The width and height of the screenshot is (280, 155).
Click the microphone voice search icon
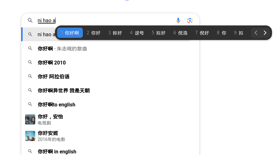click(x=178, y=21)
